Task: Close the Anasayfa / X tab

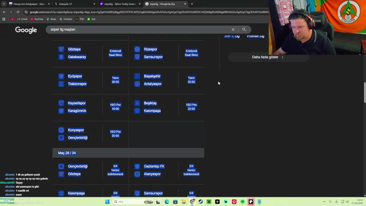Action: 94,4
